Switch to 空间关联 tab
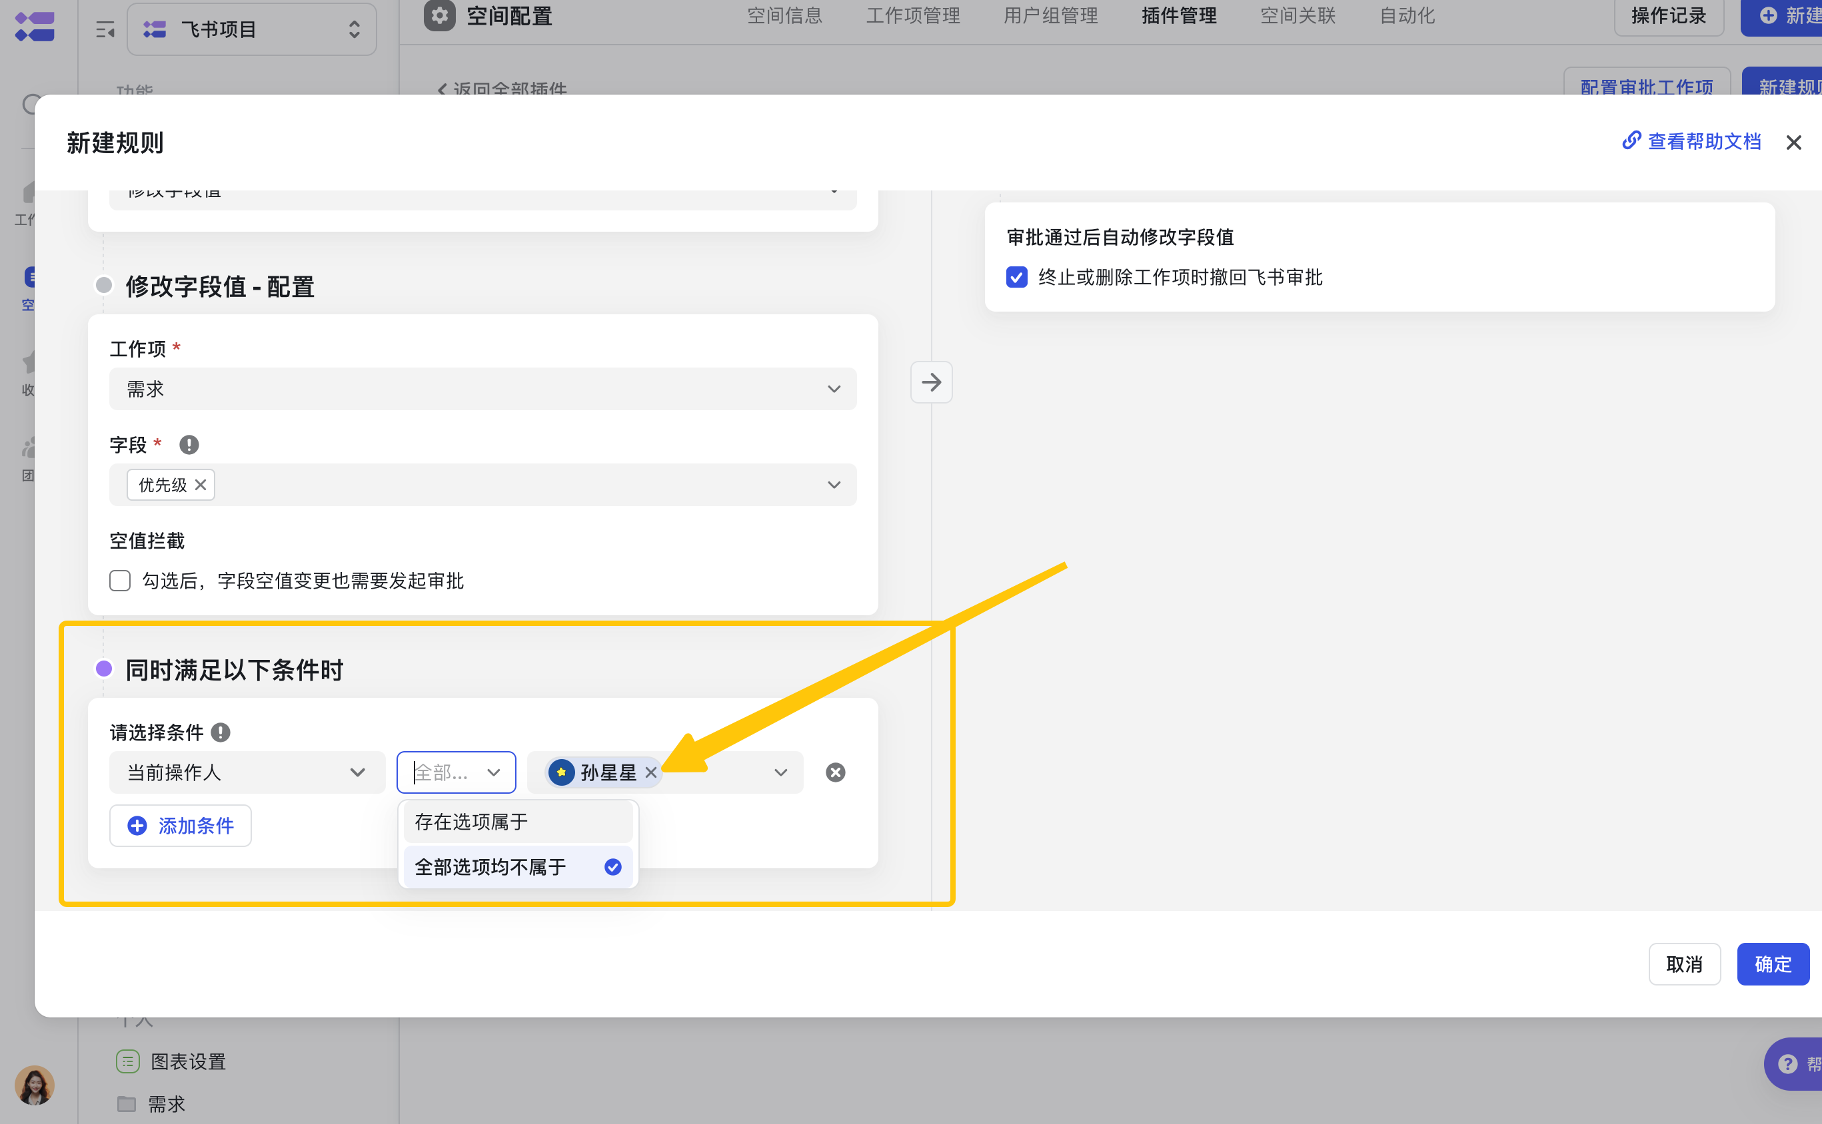The width and height of the screenshot is (1822, 1124). [1298, 15]
